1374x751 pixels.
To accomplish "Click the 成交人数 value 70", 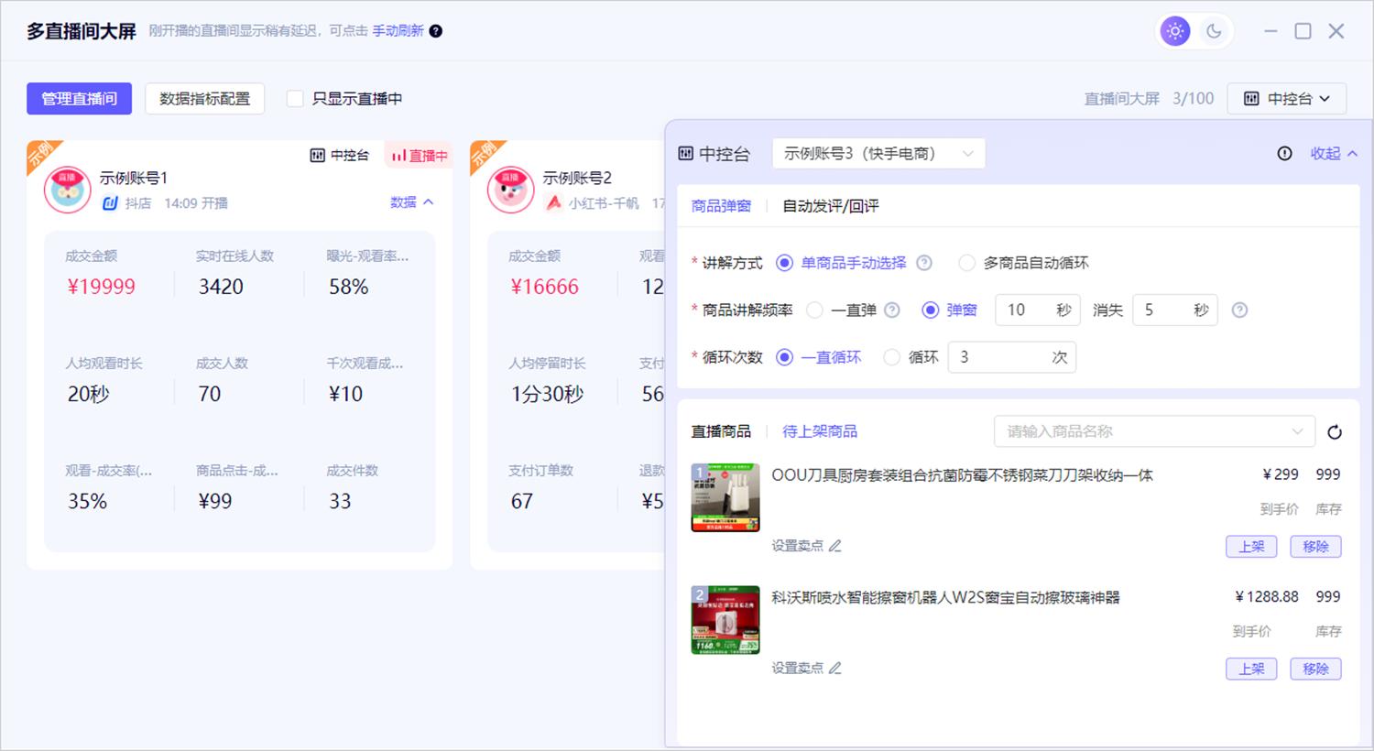I will (210, 394).
